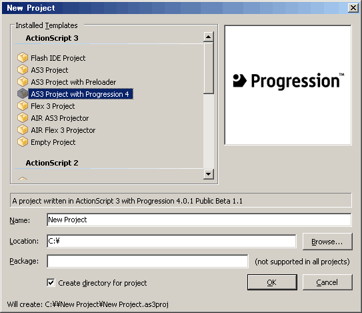Image resolution: width=362 pixels, height=313 pixels.
Task: Click the template description text box
Action: point(181,200)
